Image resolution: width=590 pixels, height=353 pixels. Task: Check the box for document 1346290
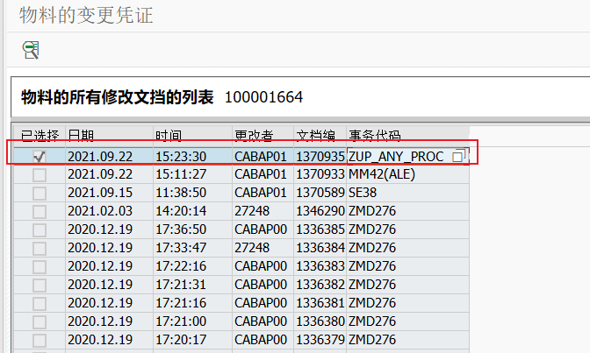coord(40,211)
